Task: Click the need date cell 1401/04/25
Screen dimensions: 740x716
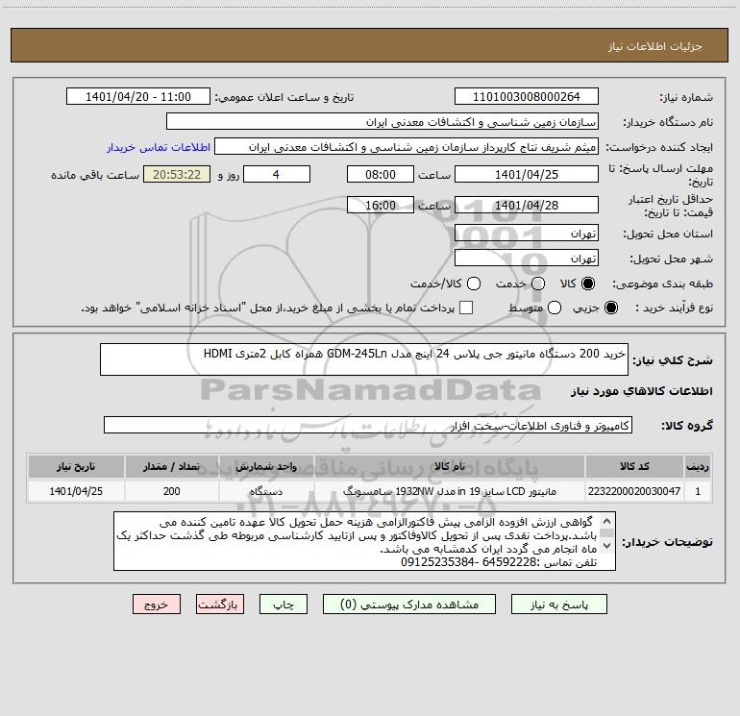Action: coord(76,491)
